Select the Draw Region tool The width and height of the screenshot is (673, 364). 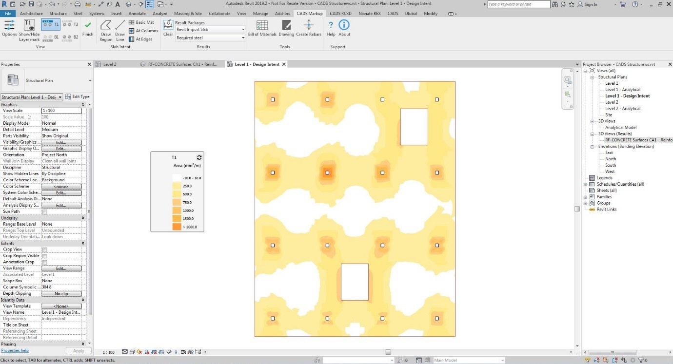(105, 31)
